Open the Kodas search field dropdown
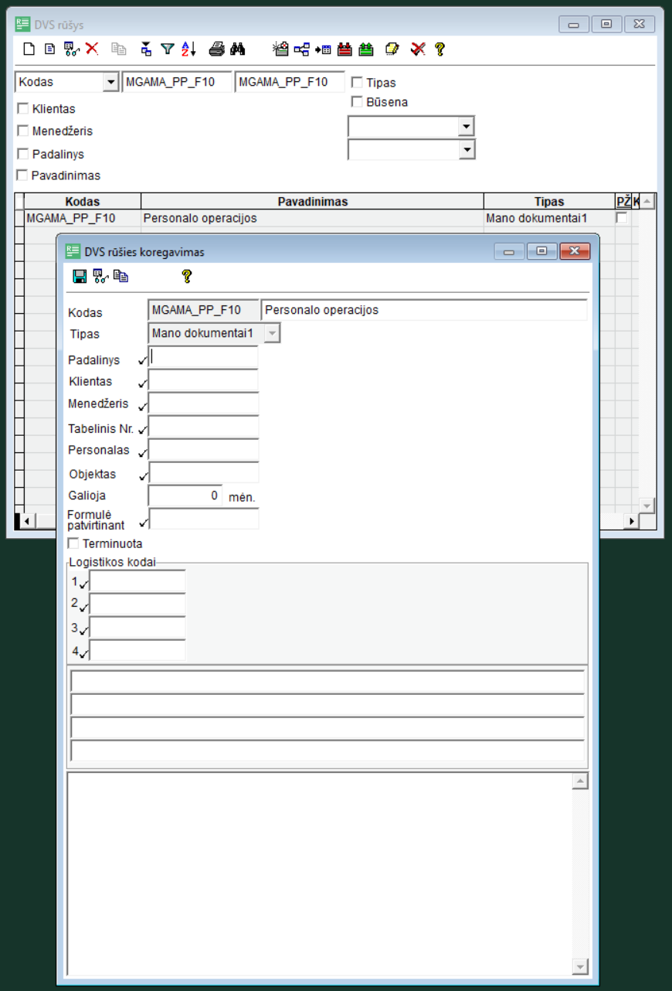This screenshot has height=991, width=672. coord(110,82)
